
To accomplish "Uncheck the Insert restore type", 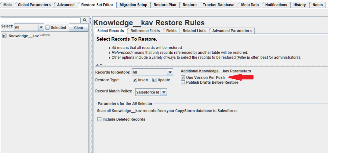I will 135,80.
